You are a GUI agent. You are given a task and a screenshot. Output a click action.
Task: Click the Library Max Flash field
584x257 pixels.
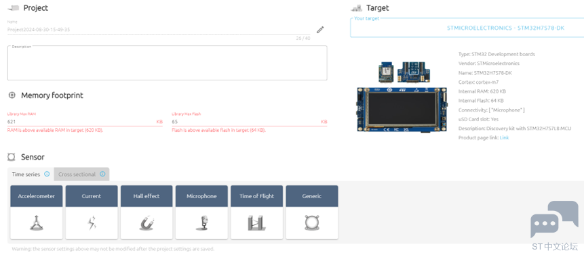point(249,122)
